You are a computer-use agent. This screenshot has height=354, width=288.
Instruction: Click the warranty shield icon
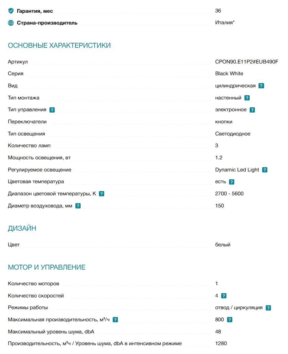[11, 11]
